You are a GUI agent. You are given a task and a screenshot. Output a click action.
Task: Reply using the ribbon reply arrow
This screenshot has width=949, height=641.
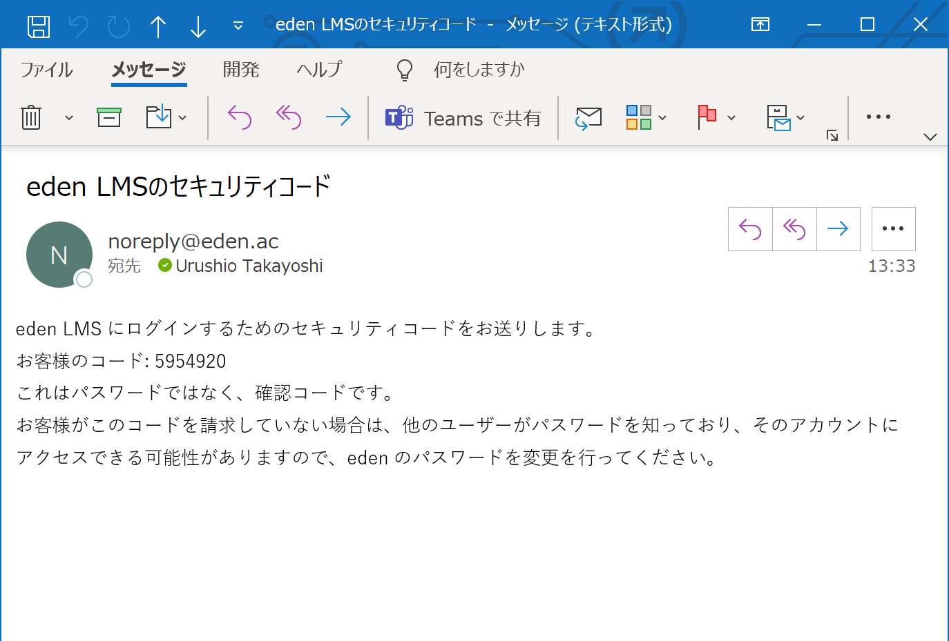240,117
